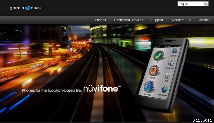The image size is (214, 123).
Task: Open the Where to Buy menu
Action: click(x=181, y=20)
